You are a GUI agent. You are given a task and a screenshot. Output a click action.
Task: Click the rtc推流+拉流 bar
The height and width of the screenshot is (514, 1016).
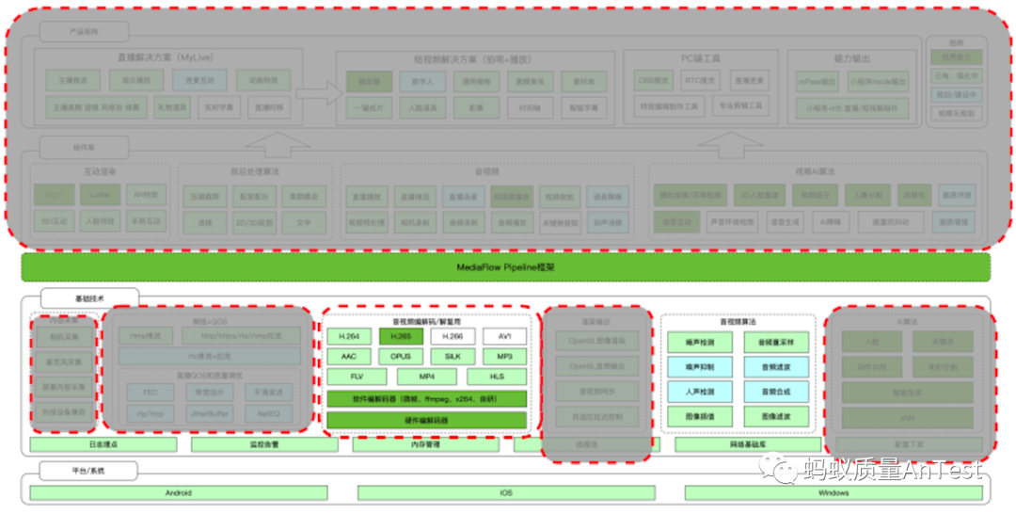coord(210,356)
